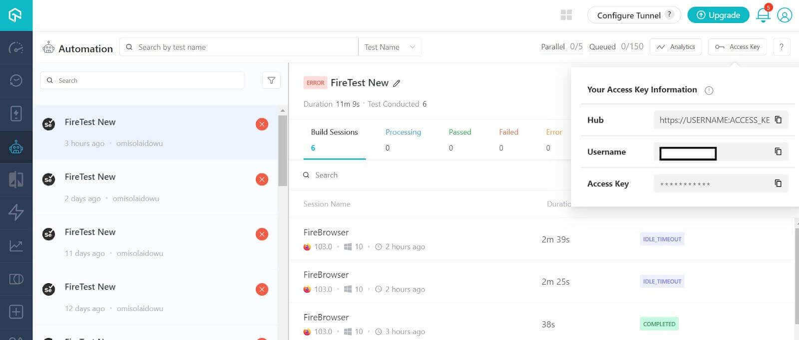
Task: Open the dashboard speedometer icon in sidebar
Action: click(16, 48)
